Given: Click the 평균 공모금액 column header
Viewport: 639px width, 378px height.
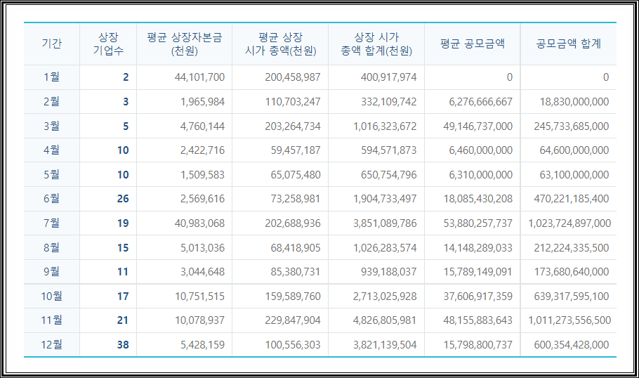Looking at the screenshot, I should coord(473,44).
